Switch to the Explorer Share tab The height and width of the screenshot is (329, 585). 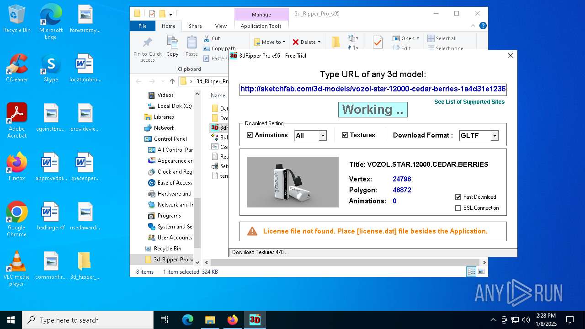pos(195,26)
